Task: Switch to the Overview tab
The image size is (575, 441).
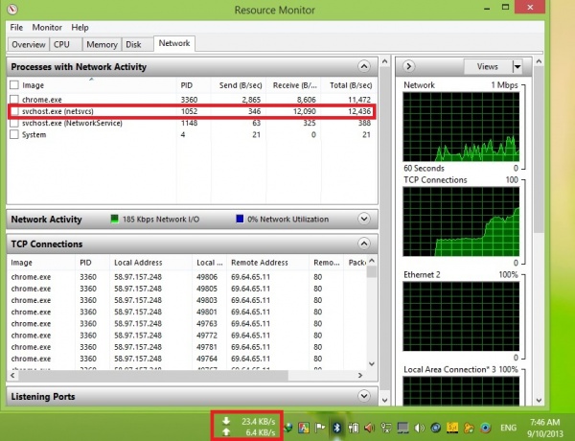Action: [x=28, y=44]
